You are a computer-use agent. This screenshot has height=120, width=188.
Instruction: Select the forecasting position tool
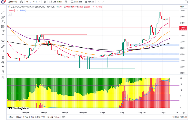[3, 26]
